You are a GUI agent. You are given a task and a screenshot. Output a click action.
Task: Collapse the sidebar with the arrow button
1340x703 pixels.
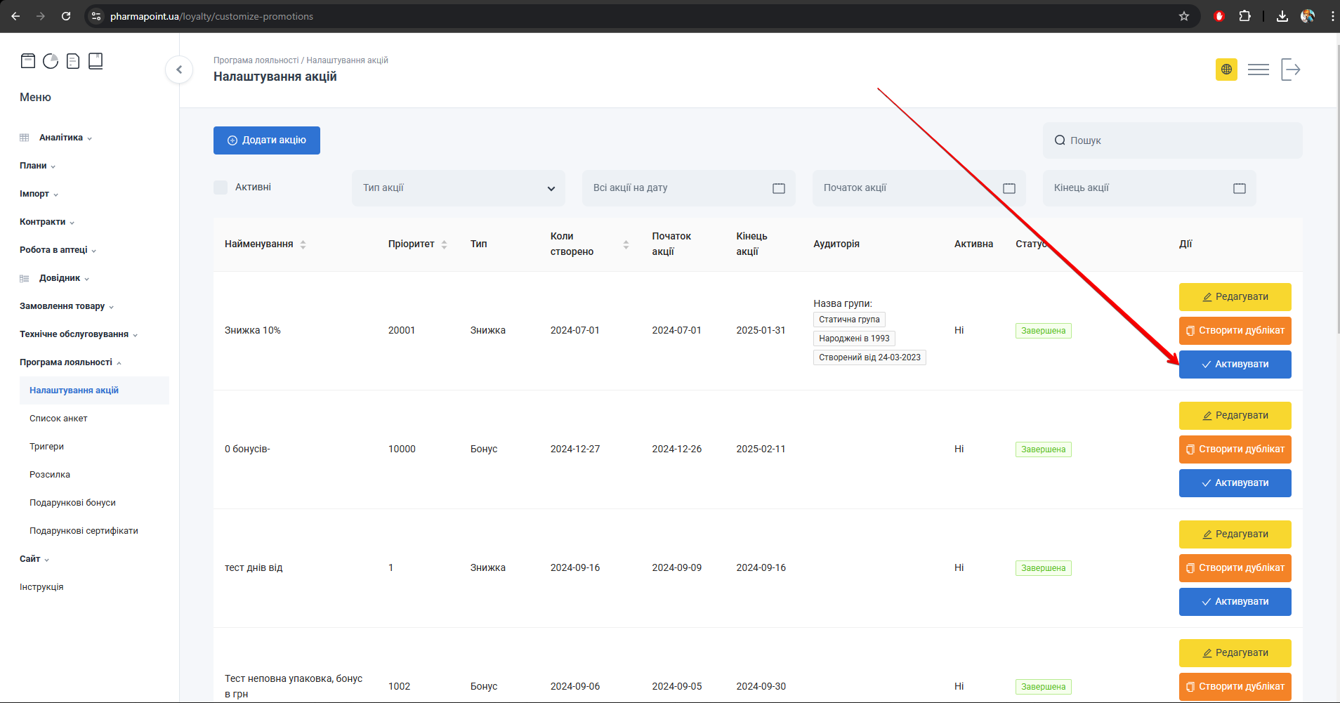tap(179, 70)
